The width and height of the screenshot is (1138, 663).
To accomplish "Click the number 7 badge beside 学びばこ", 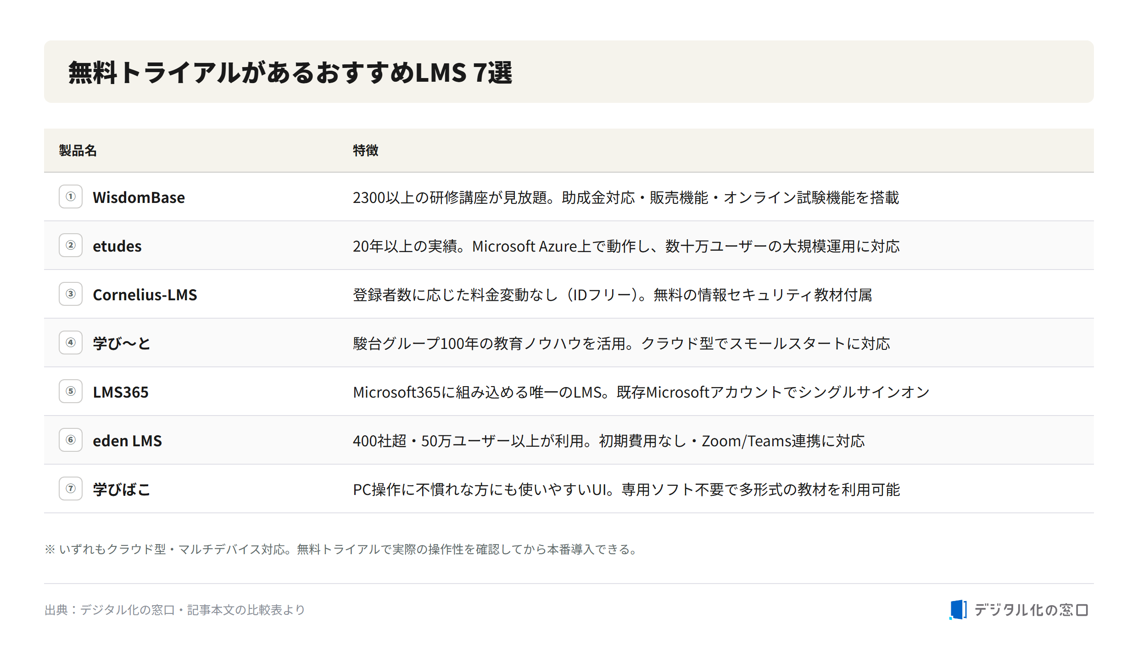I will pyautogui.click(x=71, y=489).
